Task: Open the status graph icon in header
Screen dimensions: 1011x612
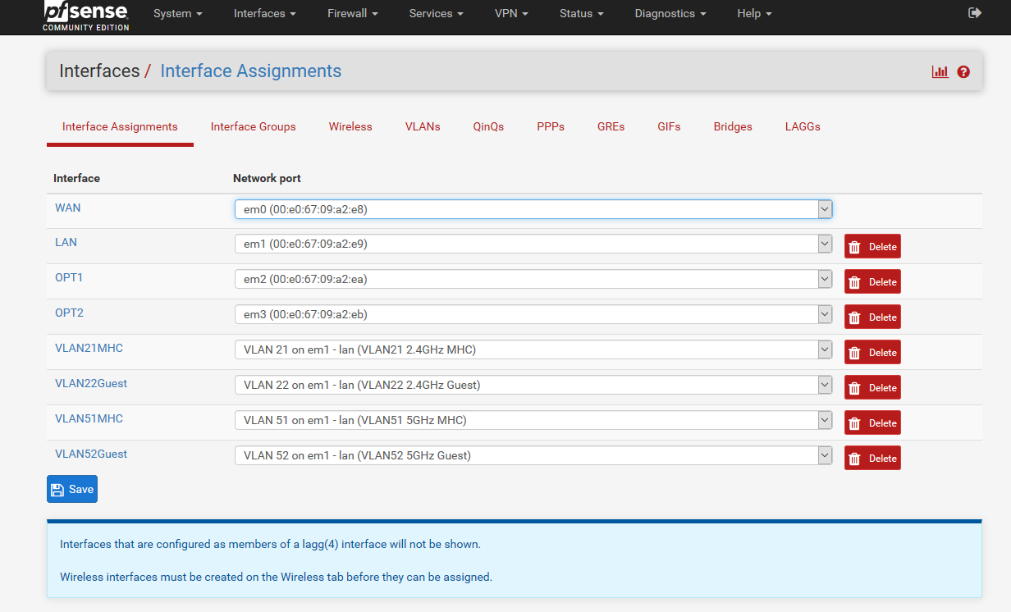Action: tap(940, 72)
